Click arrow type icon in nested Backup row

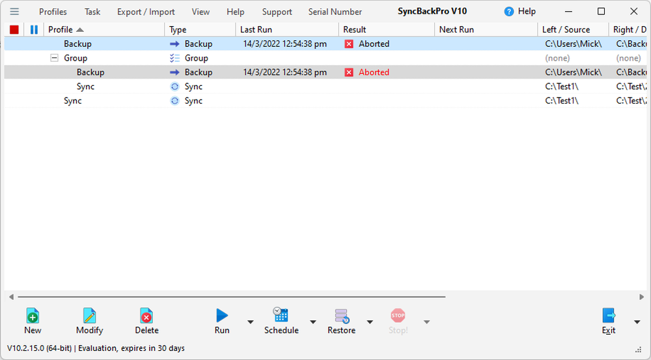pyautogui.click(x=174, y=72)
